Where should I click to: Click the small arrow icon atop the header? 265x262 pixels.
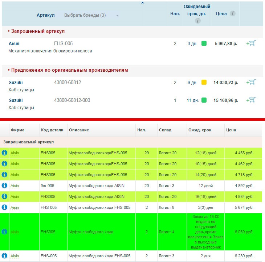[x=142, y=3]
